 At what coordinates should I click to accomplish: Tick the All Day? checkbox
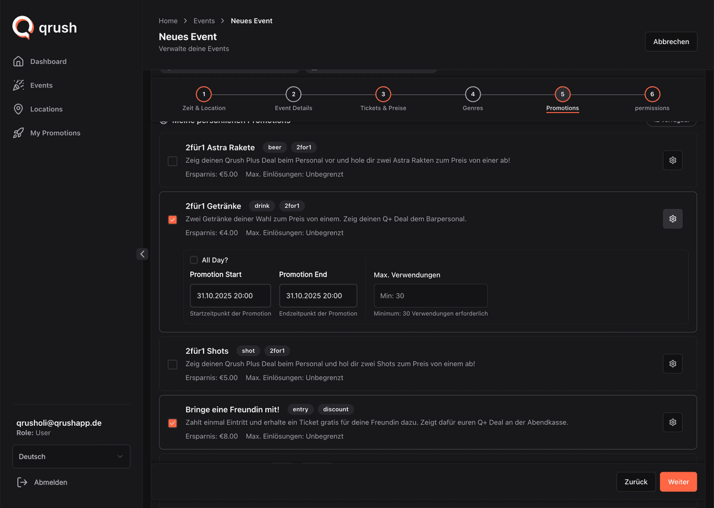(194, 260)
